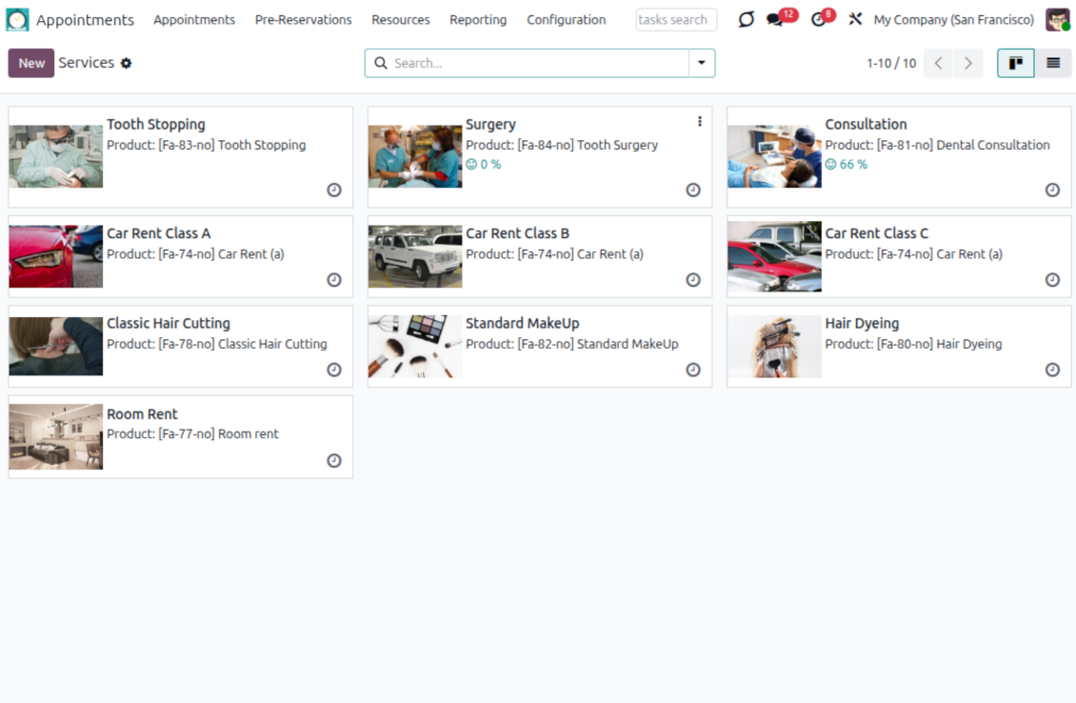Image resolution: width=1076 pixels, height=703 pixels.
Task: Go to next page of records
Action: pyautogui.click(x=968, y=63)
